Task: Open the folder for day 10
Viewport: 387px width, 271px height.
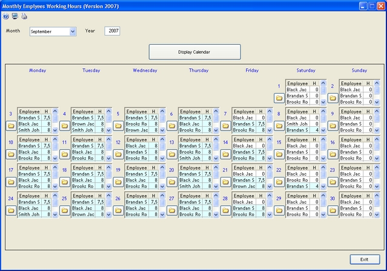Action: pyautogui.click(x=11, y=154)
